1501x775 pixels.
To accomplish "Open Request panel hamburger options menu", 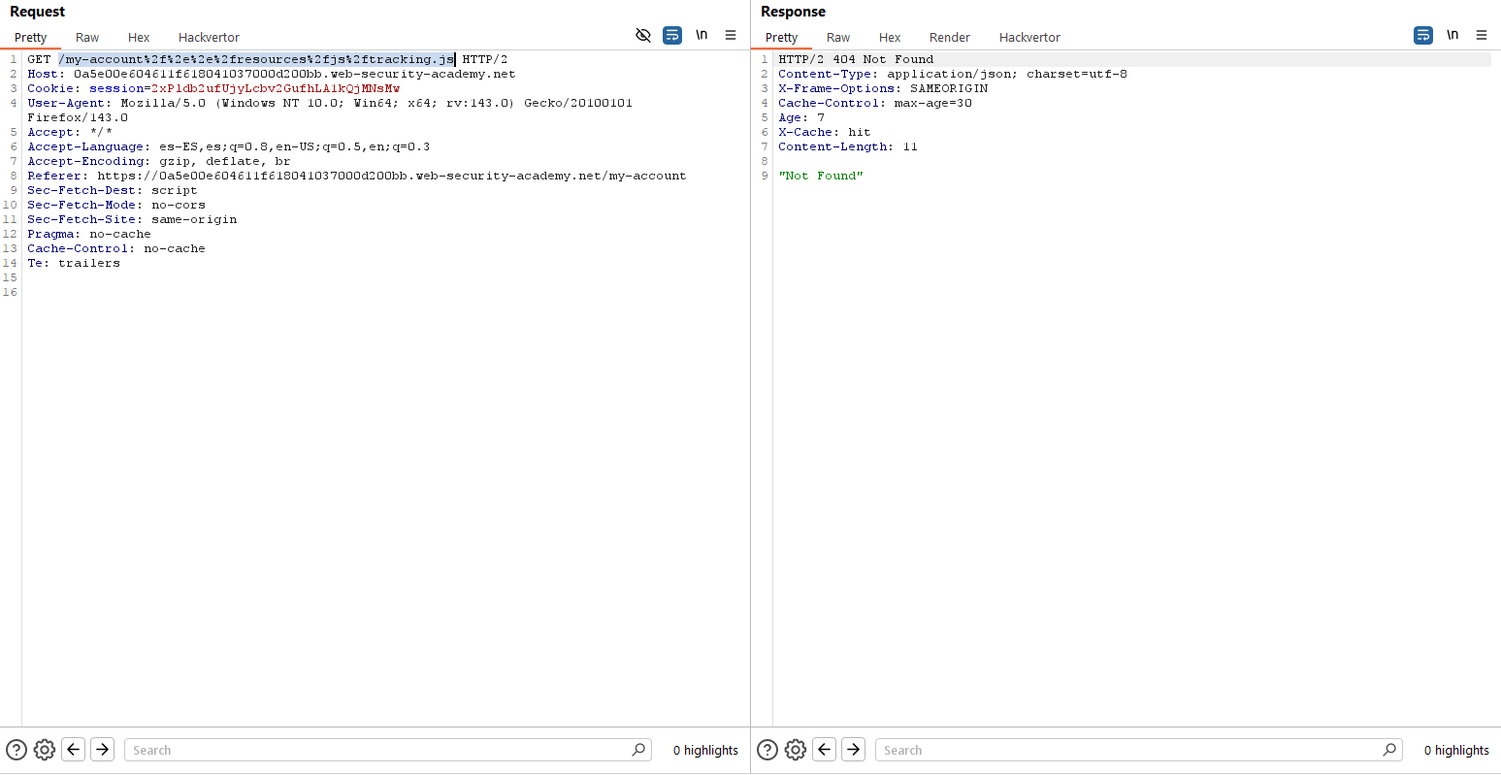I will tap(731, 36).
